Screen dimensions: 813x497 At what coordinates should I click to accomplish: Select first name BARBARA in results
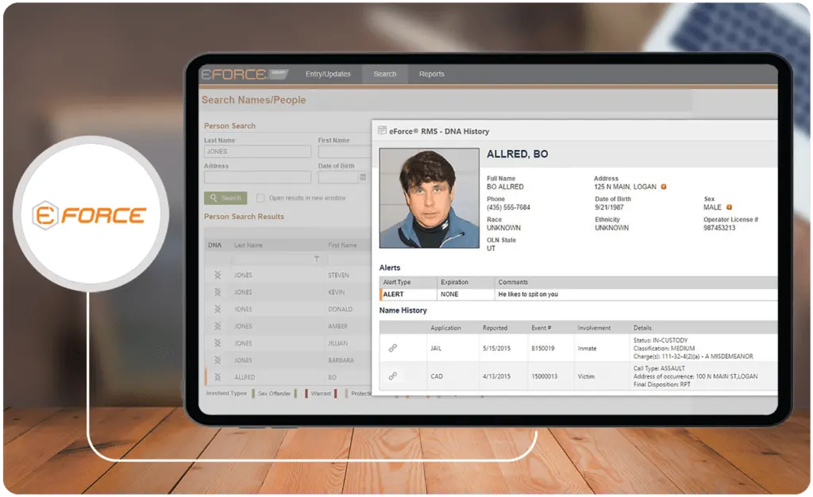coord(341,360)
